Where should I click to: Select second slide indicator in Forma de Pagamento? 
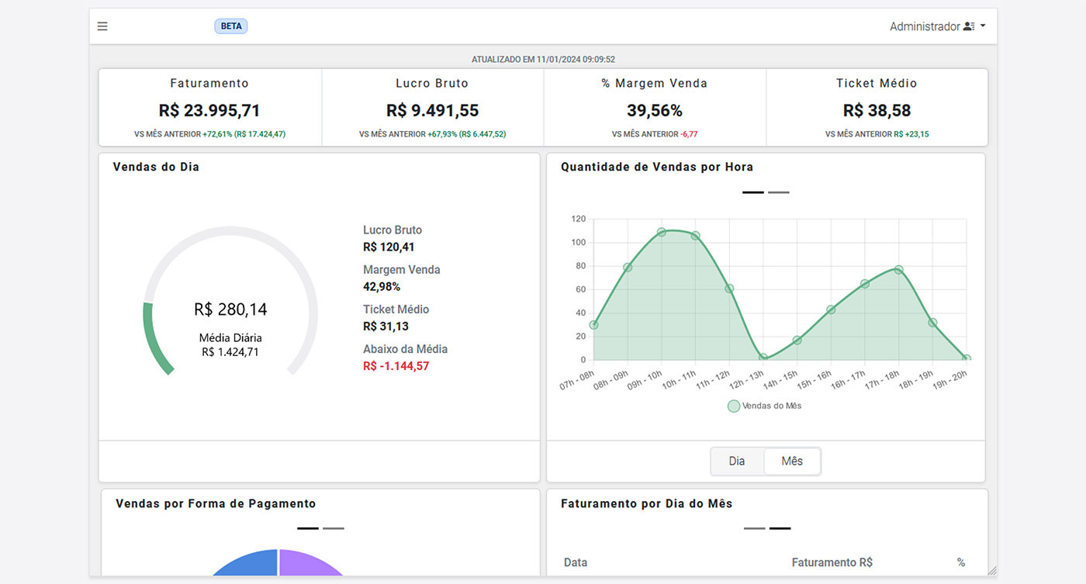click(x=334, y=528)
